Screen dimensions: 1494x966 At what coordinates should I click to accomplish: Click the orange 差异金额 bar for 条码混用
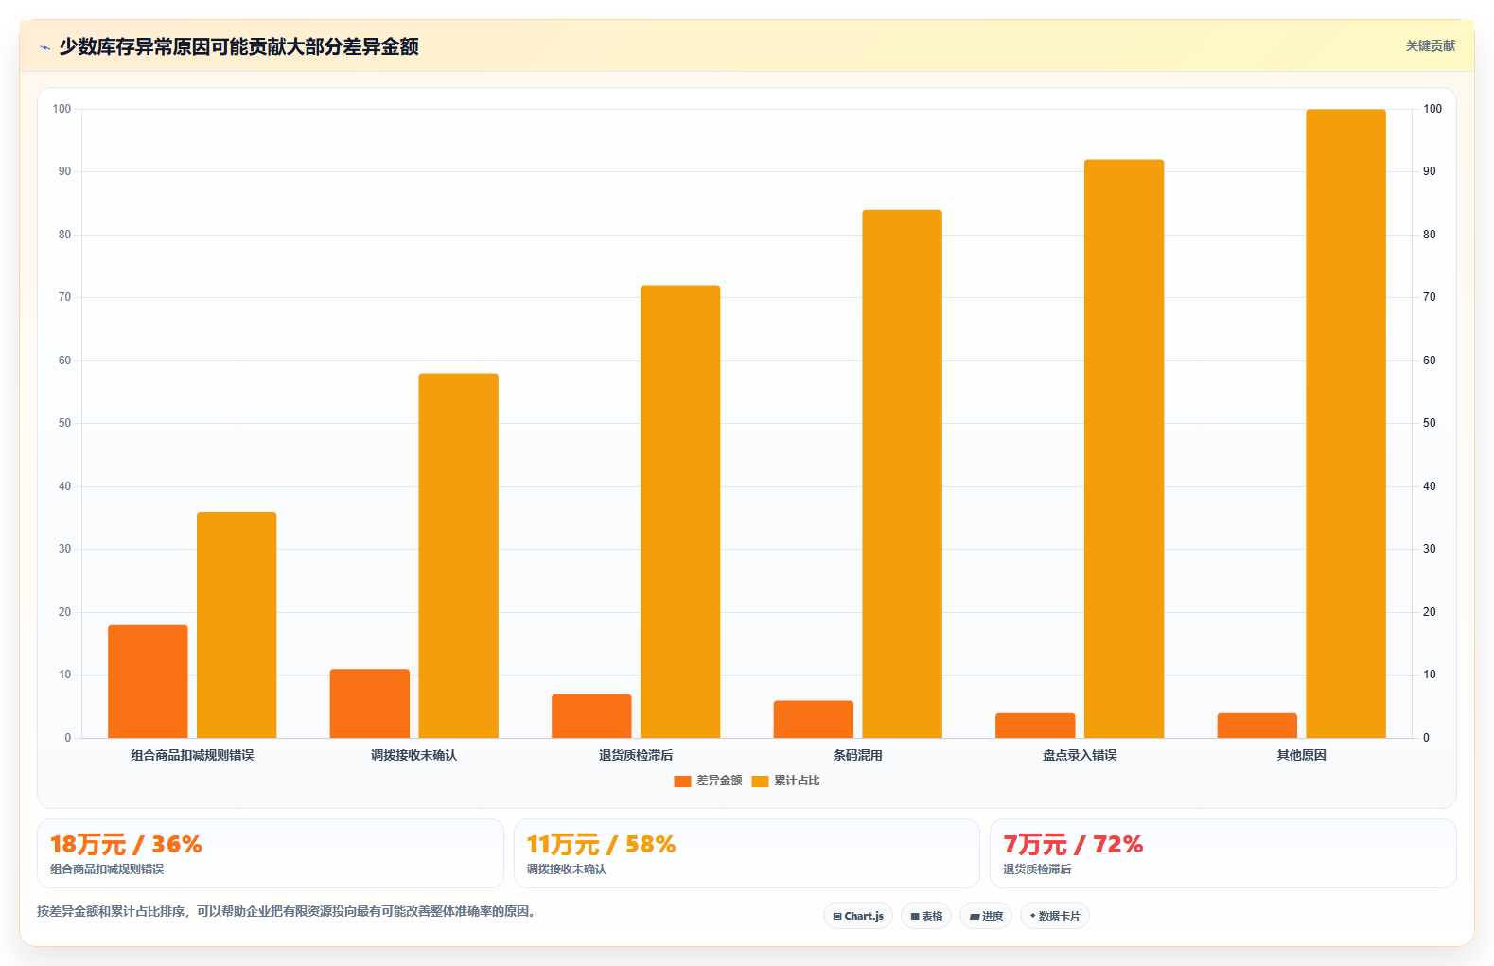814,719
